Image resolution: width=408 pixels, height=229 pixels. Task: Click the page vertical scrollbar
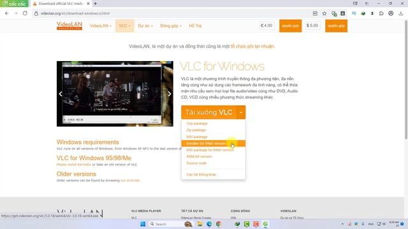point(406,81)
